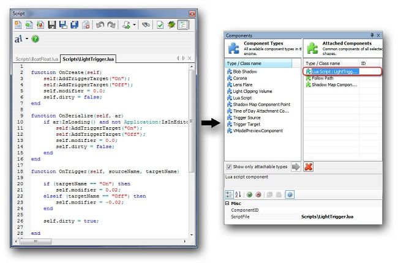
Task: Open script help via green question icon
Action: (36, 39)
